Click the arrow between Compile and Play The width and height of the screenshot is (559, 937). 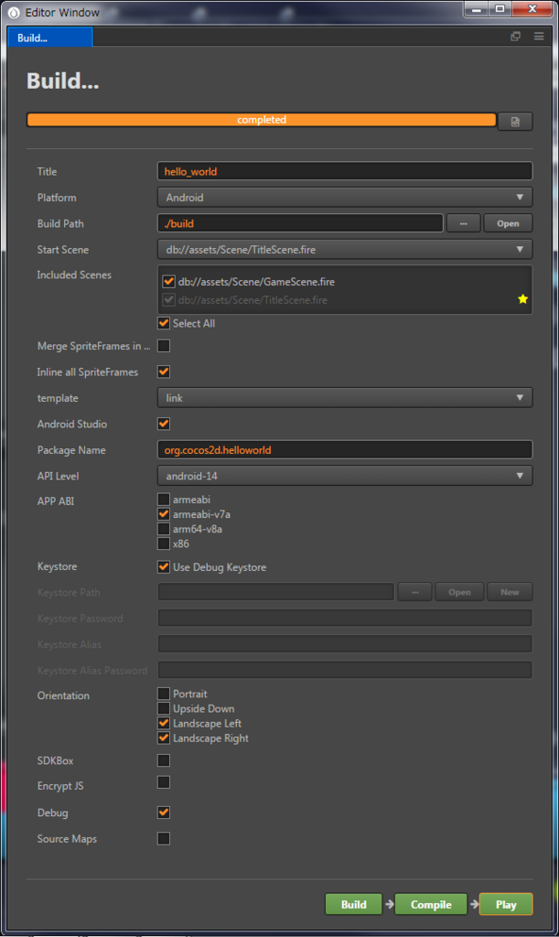click(473, 904)
